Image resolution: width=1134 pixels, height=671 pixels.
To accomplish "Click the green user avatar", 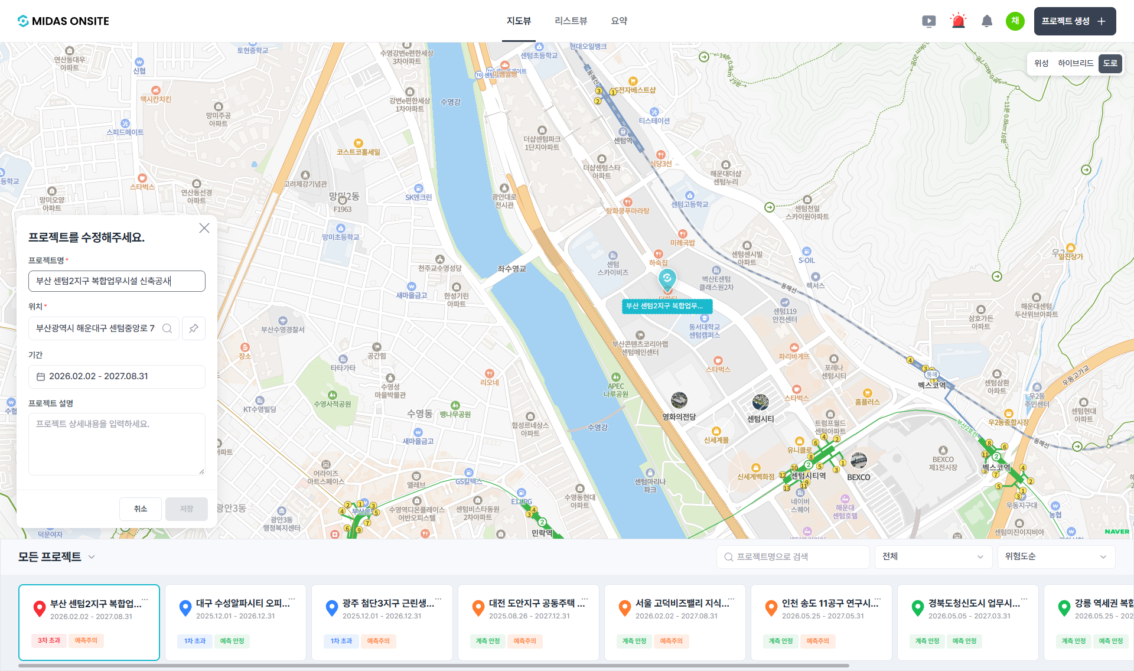I will 1015,21.
